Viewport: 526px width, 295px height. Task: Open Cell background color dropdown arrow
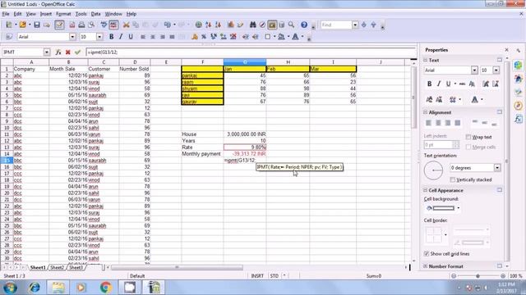click(459, 208)
